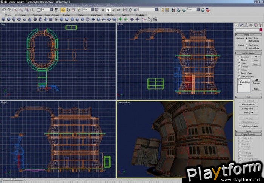264x183 pixels.
Task: Select Wireframe Material Color radio button
Action: click(x=247, y=41)
